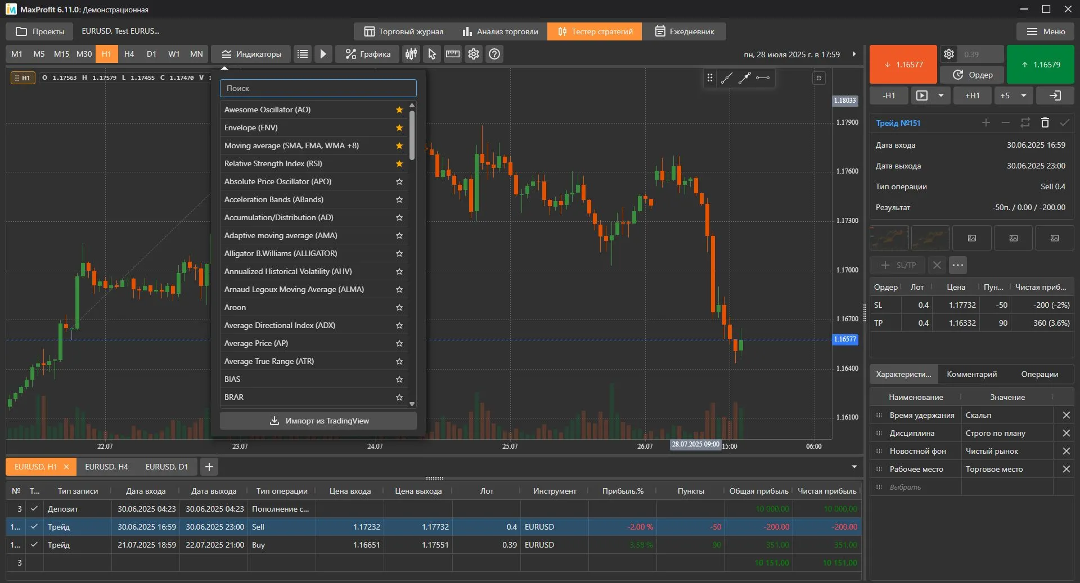Sell at 1.16577 orange button
Image resolution: width=1080 pixels, height=583 pixels.
[x=903, y=65]
